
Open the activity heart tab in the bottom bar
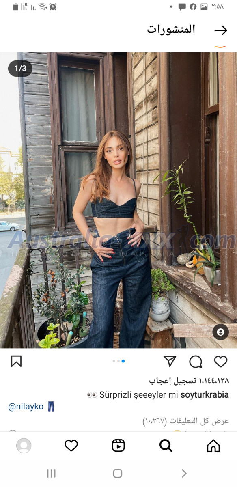[x=71, y=446]
